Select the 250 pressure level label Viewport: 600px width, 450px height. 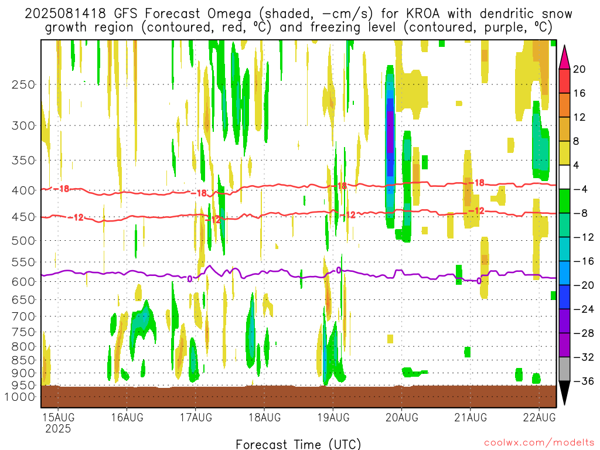coord(23,84)
